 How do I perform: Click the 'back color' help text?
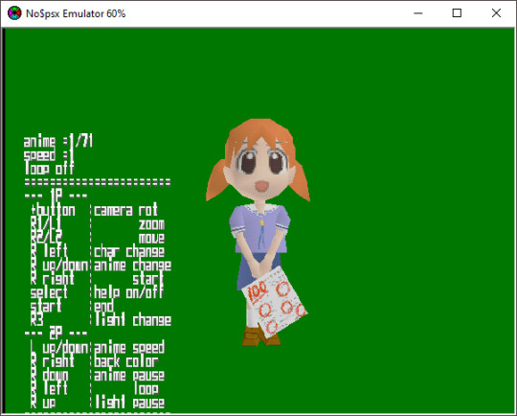(x=126, y=361)
